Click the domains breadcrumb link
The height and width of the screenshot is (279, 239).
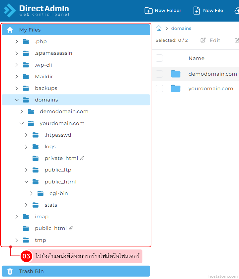click(181, 28)
